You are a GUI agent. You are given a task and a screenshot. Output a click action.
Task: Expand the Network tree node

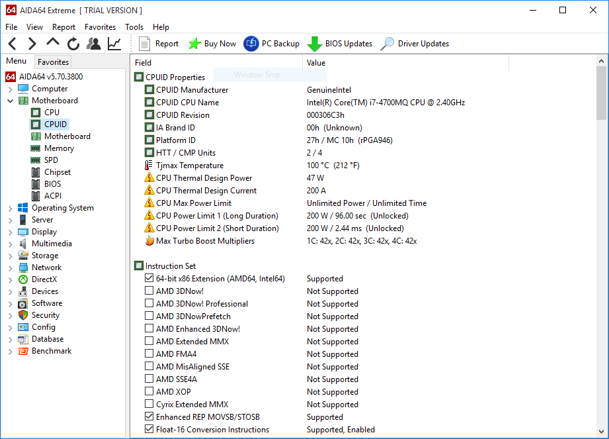(10, 268)
